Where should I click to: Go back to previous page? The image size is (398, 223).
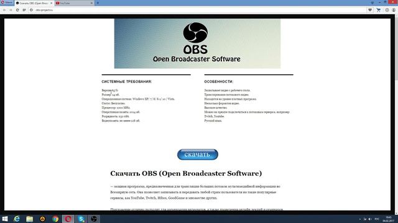pyautogui.click(x=4, y=10)
